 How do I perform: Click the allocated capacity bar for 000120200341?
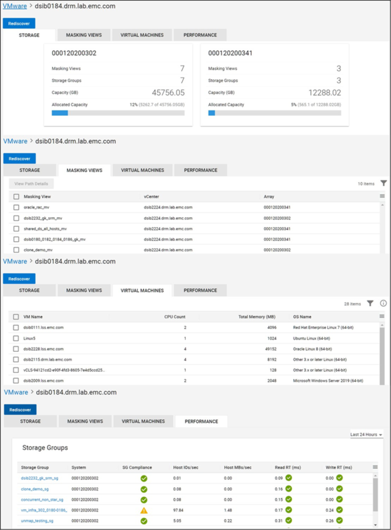(275, 113)
